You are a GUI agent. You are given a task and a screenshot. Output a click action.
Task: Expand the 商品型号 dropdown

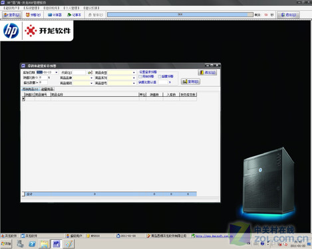click(x=134, y=83)
